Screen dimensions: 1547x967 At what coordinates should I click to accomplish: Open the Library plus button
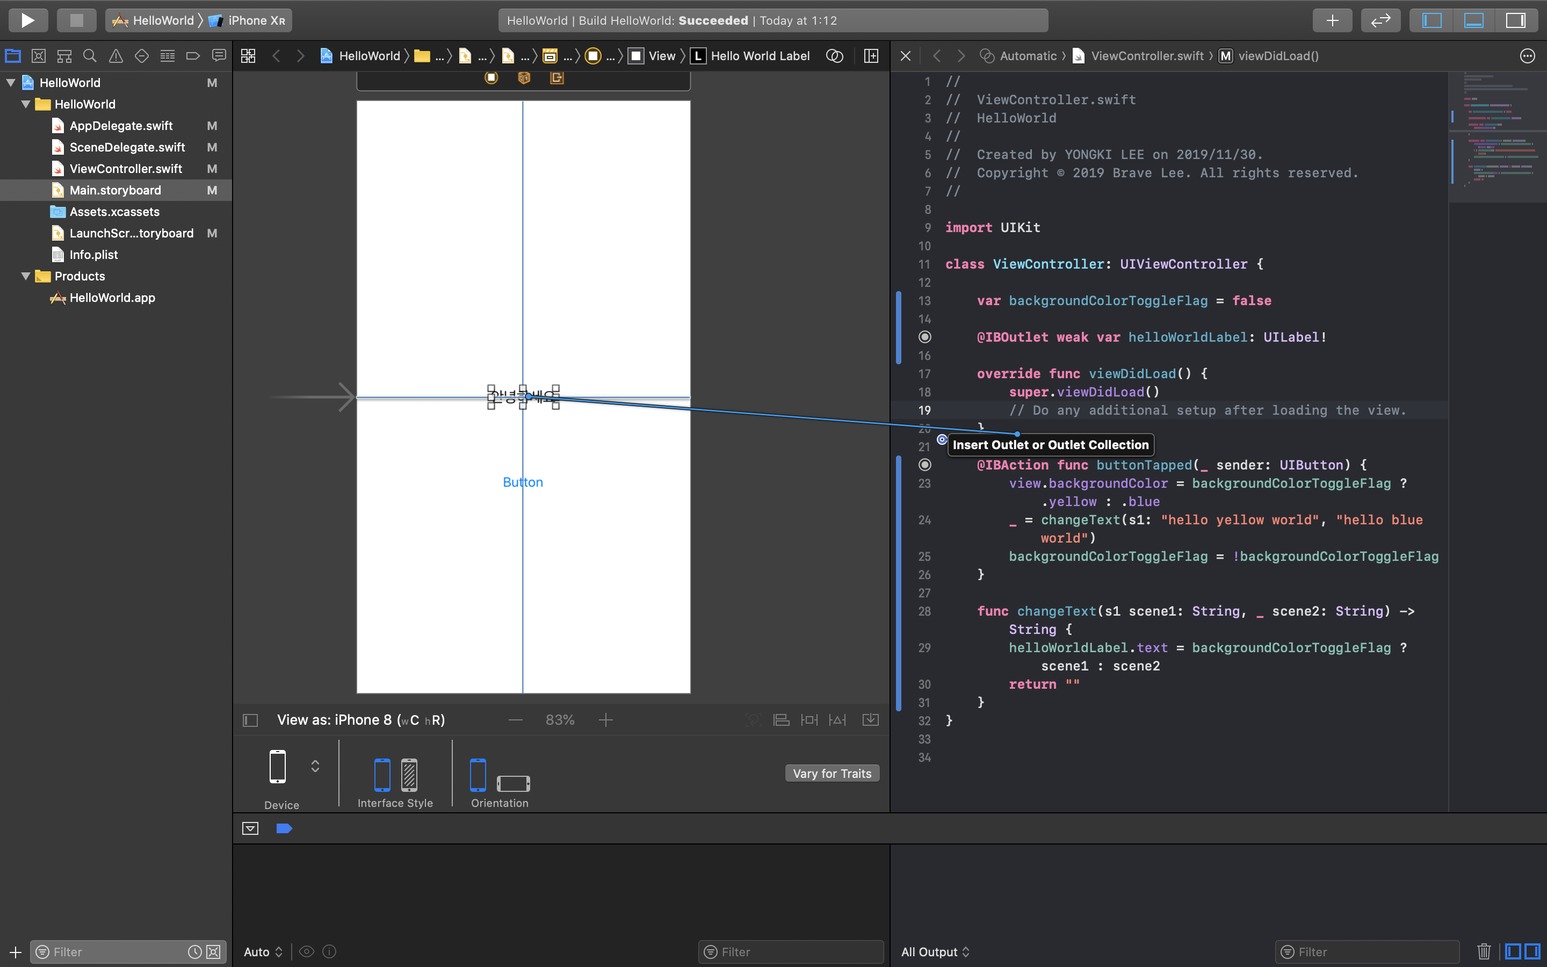(x=1332, y=20)
